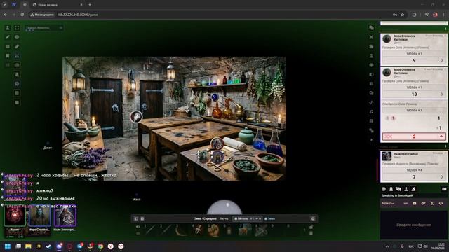Open the Game Settings cogs tab

pyautogui.click(x=371, y=130)
